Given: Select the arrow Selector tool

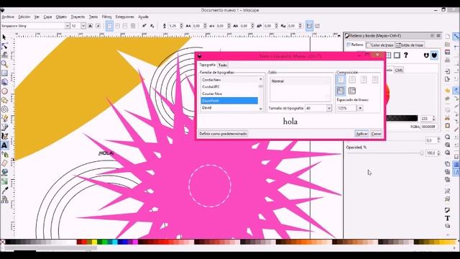Looking at the screenshot, I should coord(4,37).
